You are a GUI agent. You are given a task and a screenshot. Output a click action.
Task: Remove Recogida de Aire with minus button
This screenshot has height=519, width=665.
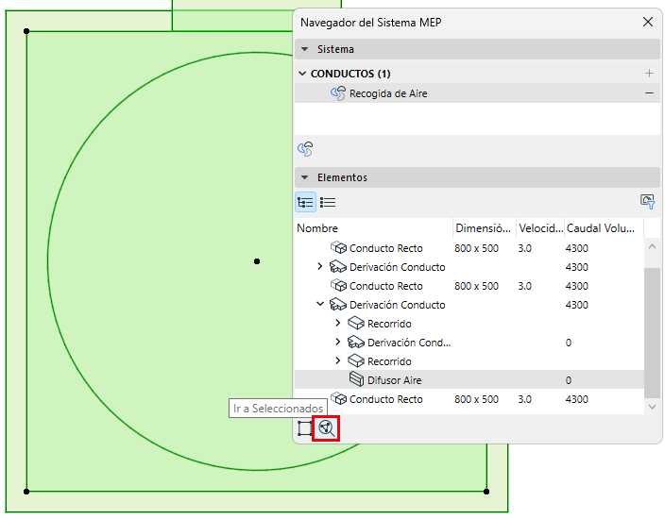649,92
